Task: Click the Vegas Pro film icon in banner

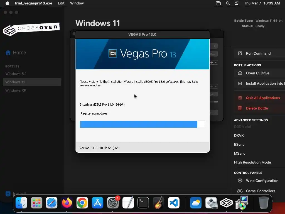Action: 113,54
